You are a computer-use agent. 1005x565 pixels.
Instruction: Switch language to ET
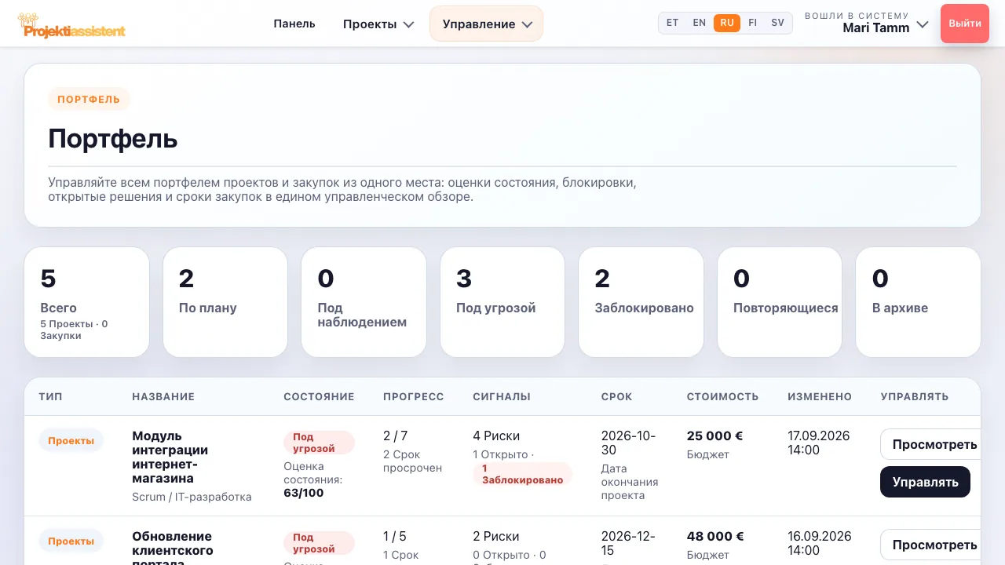673,23
